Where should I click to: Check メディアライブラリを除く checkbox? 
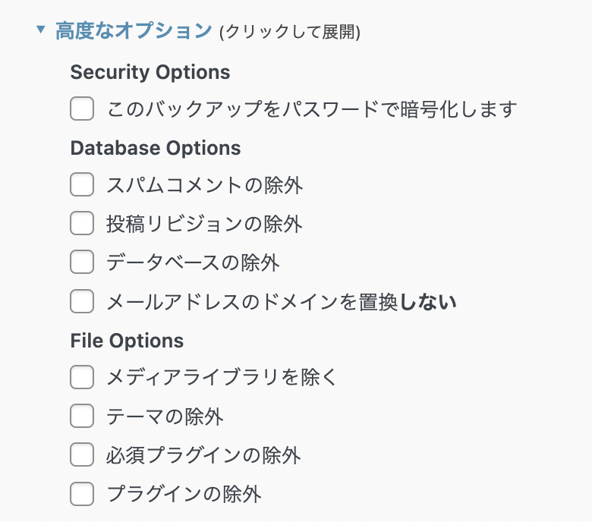pyautogui.click(x=82, y=377)
